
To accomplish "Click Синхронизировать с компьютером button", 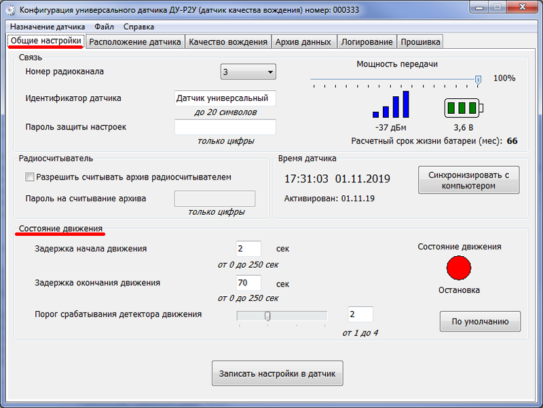I will point(468,180).
